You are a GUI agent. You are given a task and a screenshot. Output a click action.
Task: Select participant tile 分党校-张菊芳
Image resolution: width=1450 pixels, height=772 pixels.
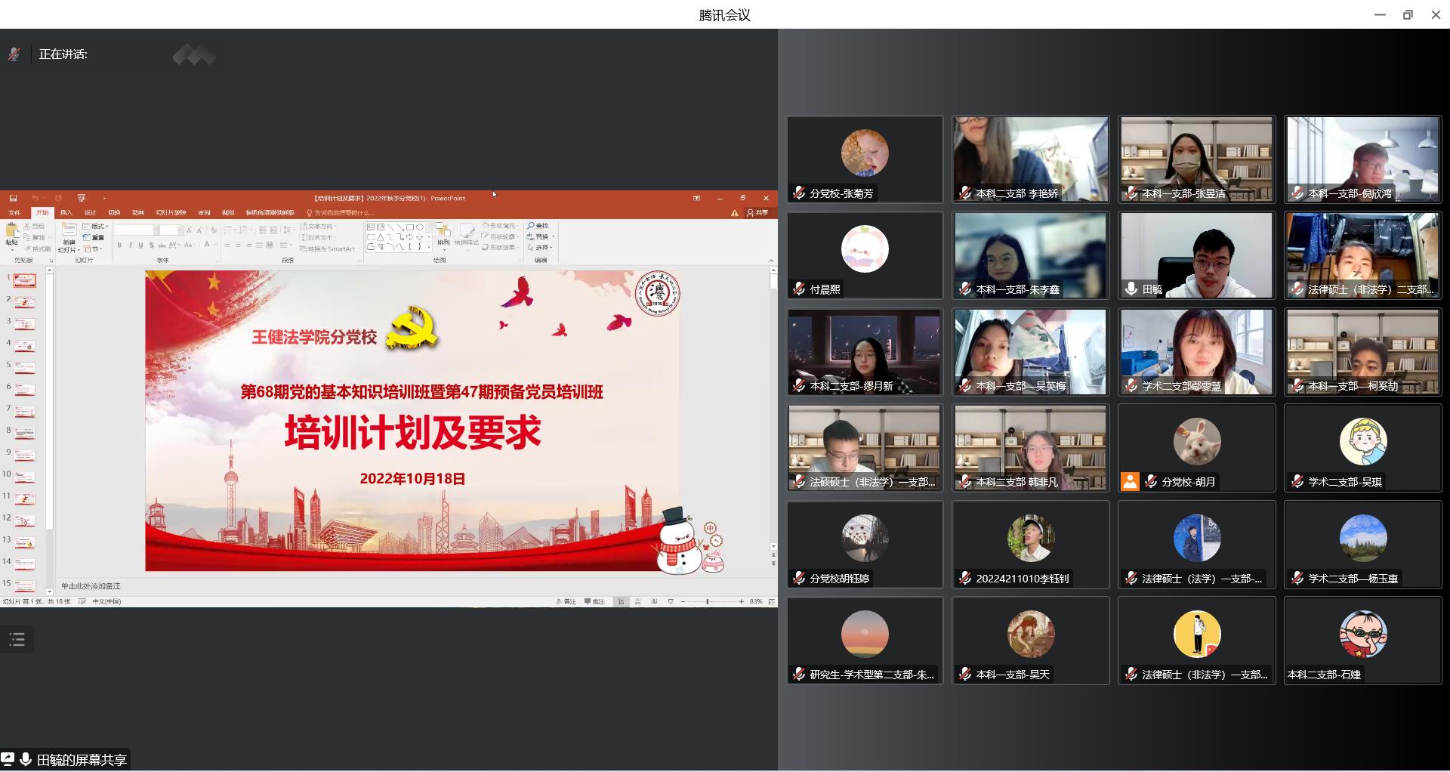(x=865, y=159)
